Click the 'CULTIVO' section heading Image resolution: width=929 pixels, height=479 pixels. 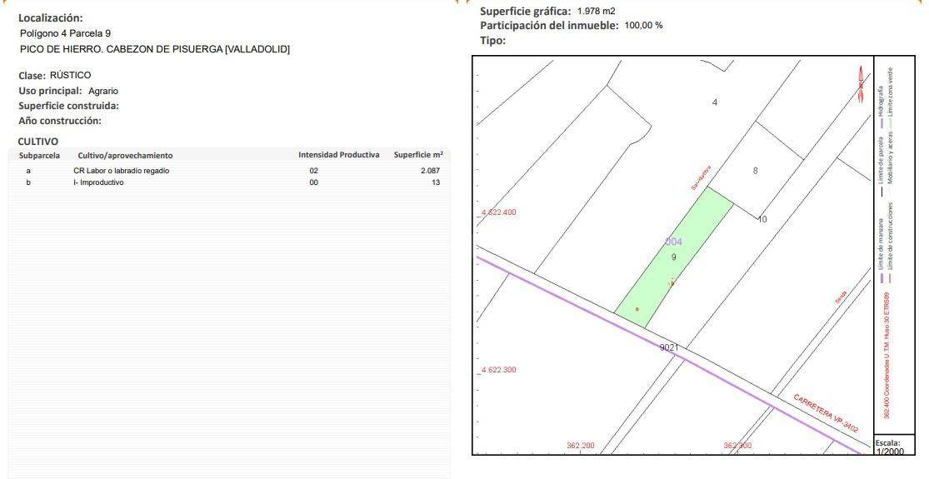[x=38, y=142]
